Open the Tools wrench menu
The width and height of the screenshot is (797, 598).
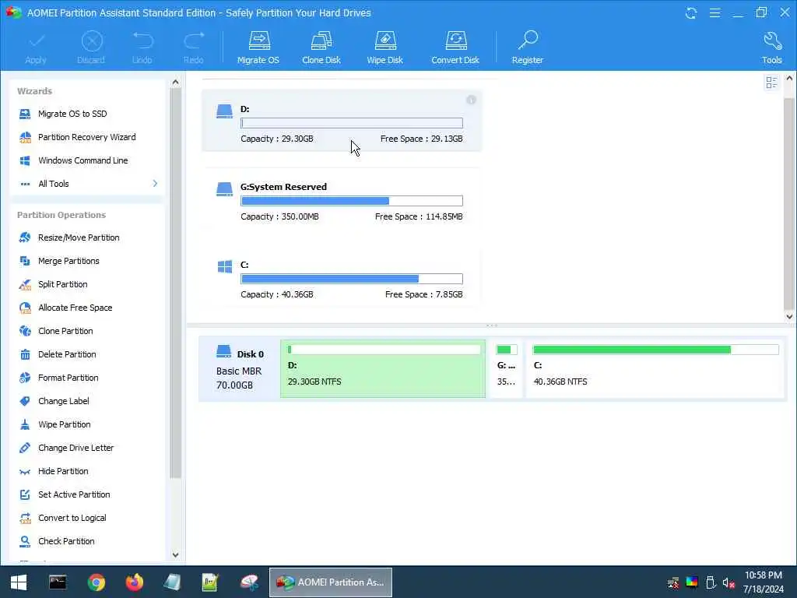[771, 47]
